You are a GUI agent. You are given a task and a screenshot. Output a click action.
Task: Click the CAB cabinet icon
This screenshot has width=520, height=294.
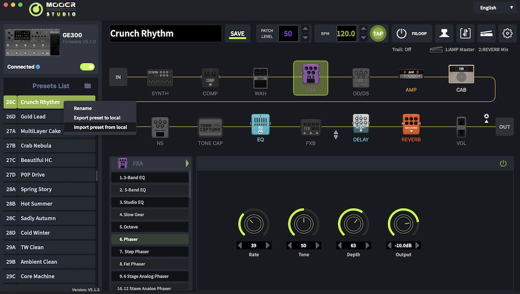461,75
